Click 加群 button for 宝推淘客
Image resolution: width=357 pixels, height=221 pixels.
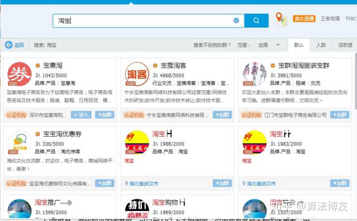pyautogui.click(x=222, y=115)
